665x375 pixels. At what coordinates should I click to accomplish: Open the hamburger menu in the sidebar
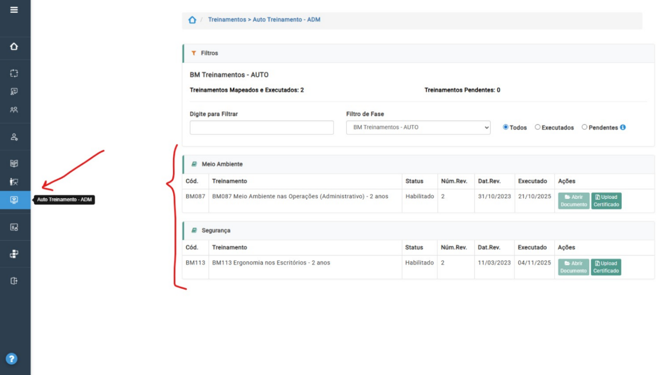[x=14, y=10]
